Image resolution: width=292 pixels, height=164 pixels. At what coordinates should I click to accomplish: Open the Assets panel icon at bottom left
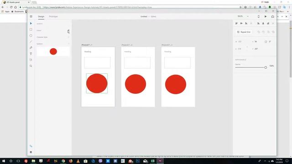click(x=31, y=146)
